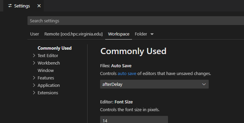Click the Settings tab sliders icon
244x123 pixels.
click(10, 6)
